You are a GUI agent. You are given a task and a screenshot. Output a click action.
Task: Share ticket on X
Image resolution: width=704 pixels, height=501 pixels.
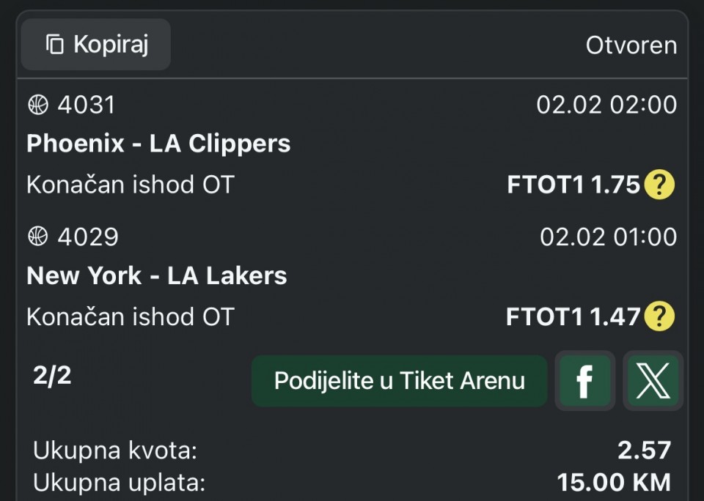653,381
